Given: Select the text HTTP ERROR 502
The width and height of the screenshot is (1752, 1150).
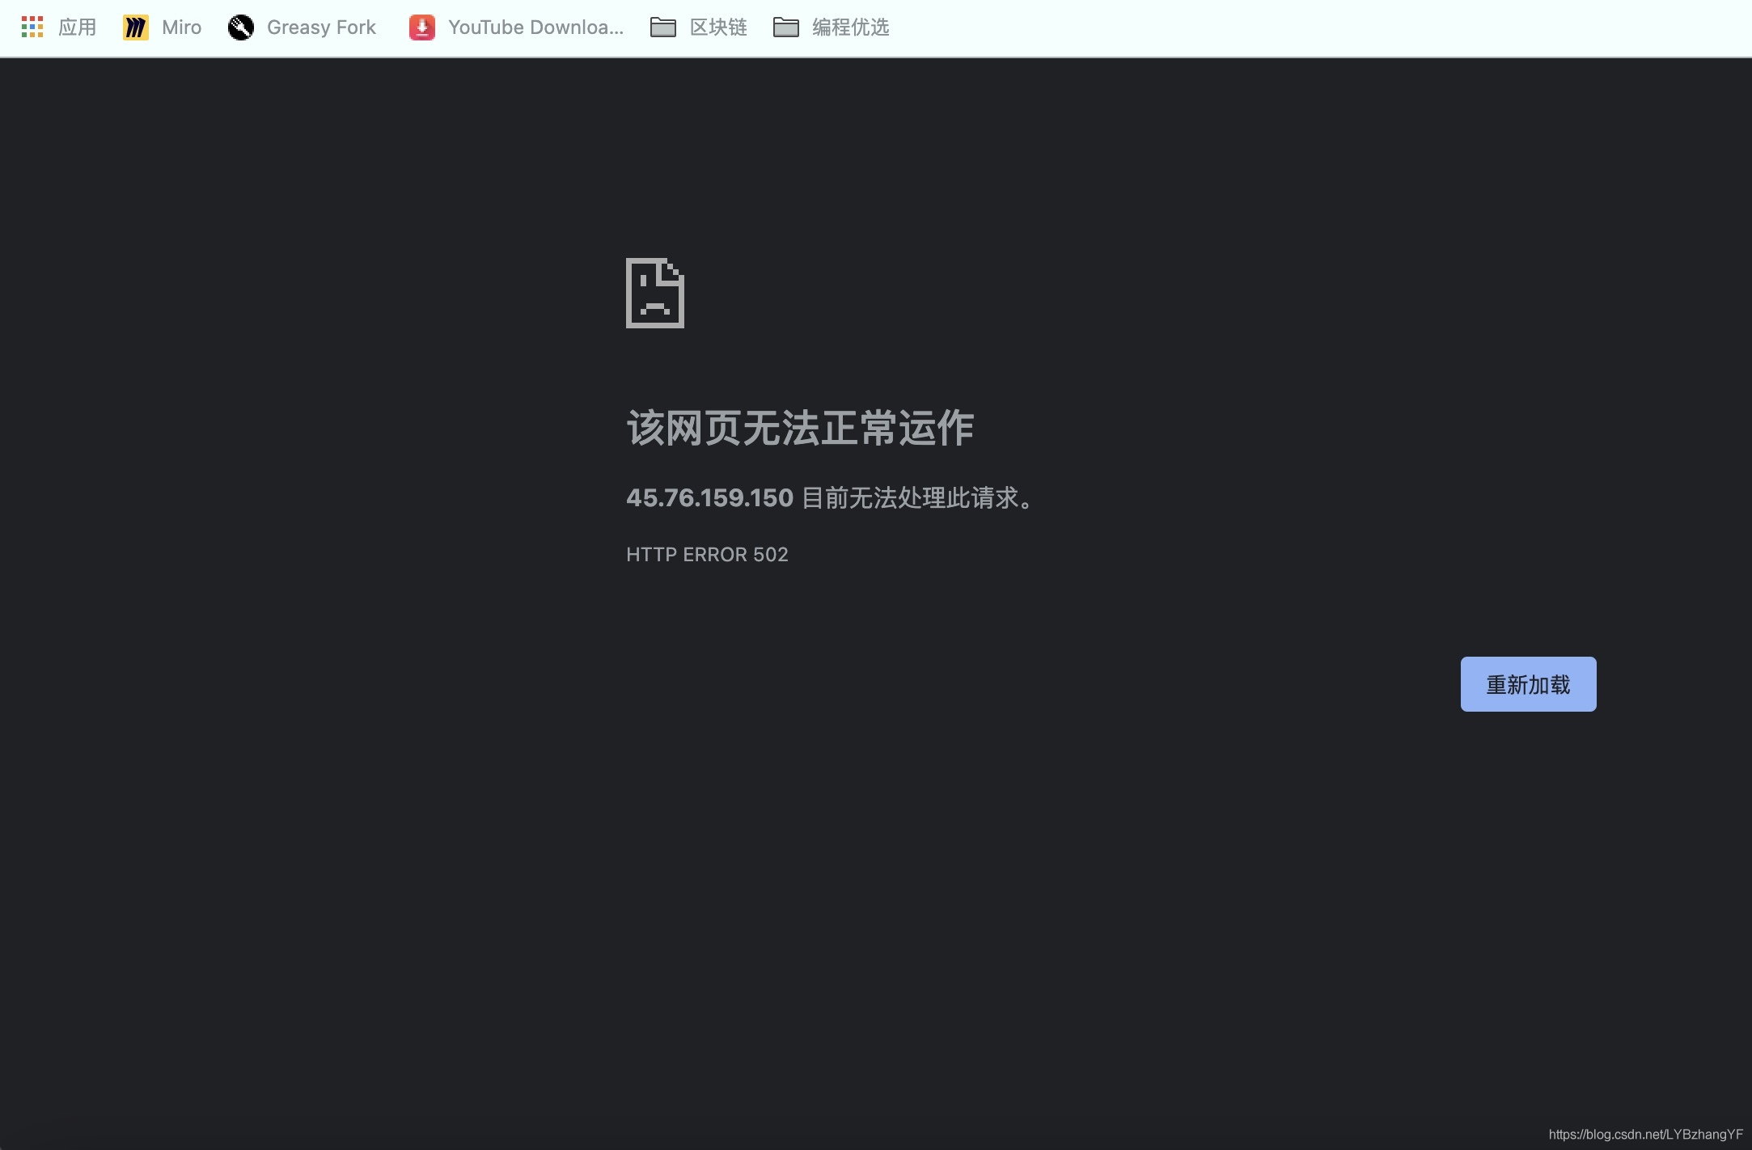Looking at the screenshot, I should click(707, 555).
